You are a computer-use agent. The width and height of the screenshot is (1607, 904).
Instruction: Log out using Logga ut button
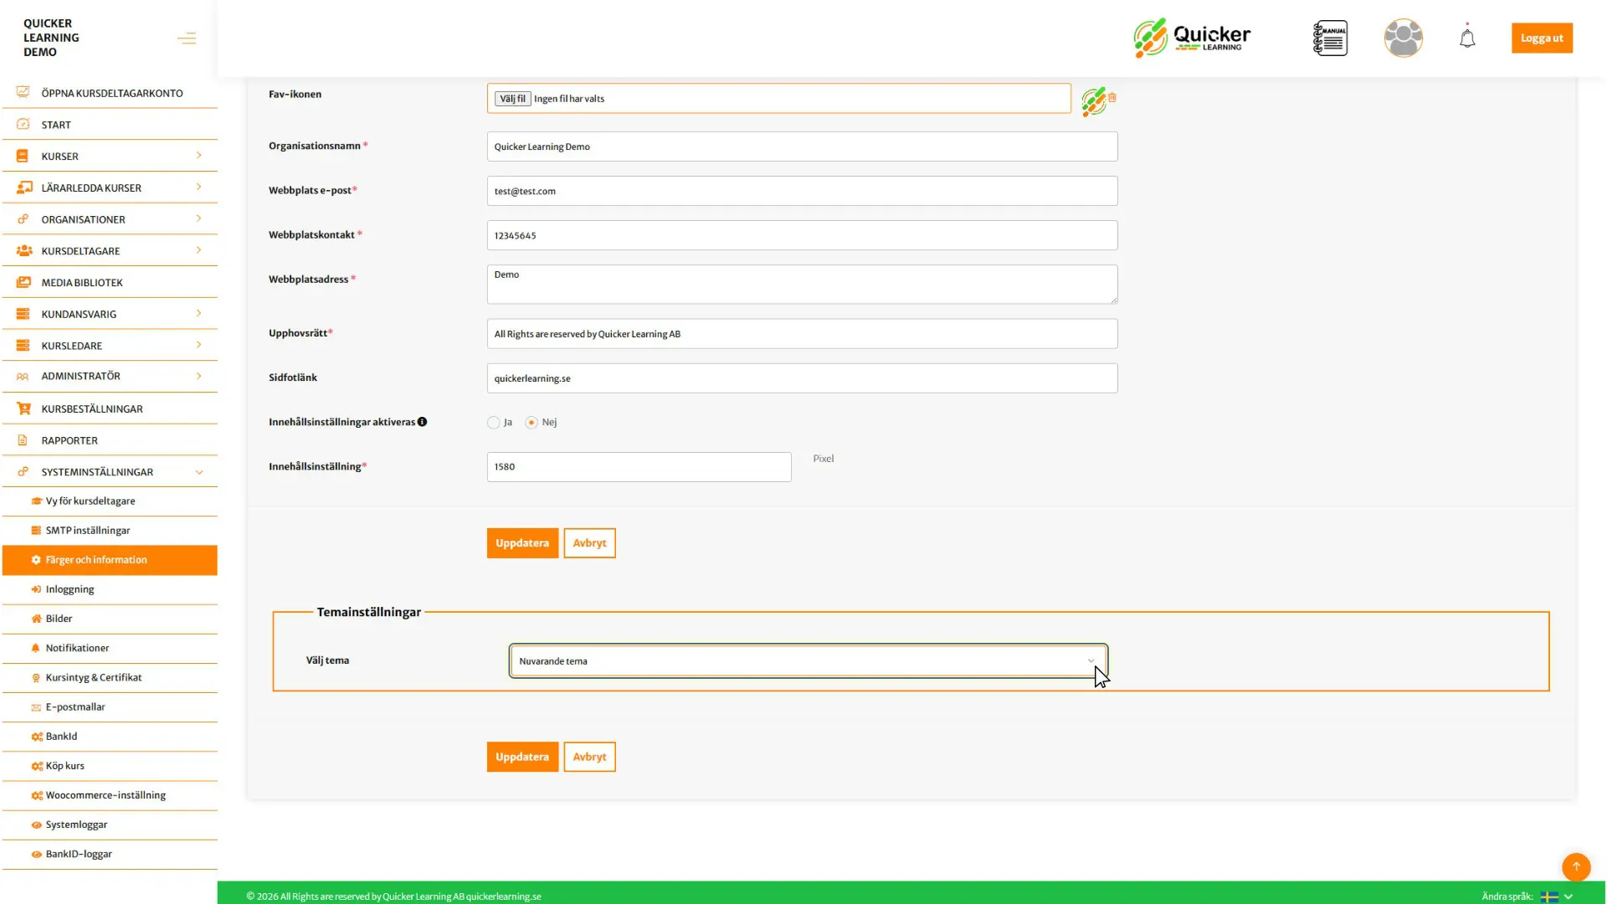[x=1541, y=38]
